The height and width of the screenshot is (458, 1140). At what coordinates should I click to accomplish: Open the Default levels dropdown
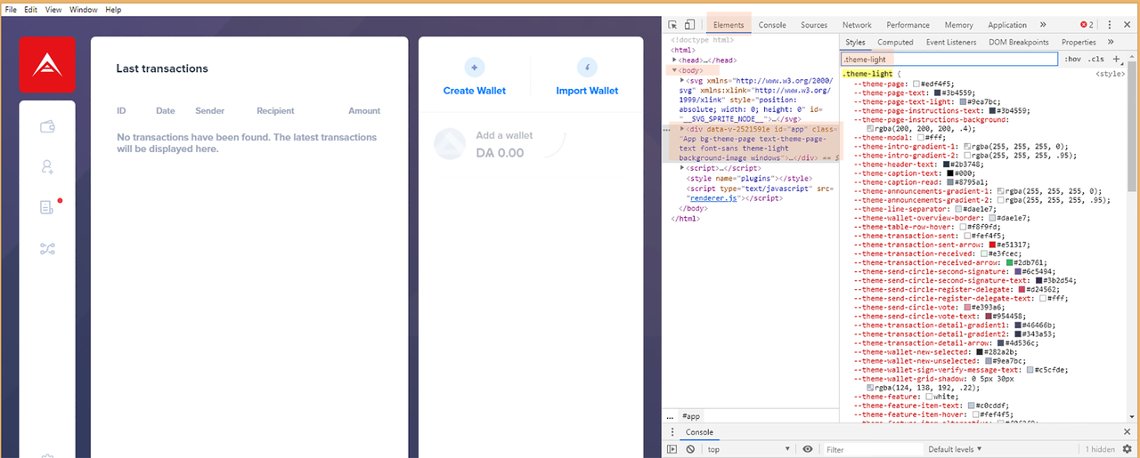point(955,450)
